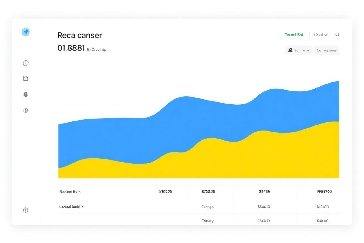The image size is (364, 243).
Task: Select the $58679 table cell
Action: click(x=264, y=207)
